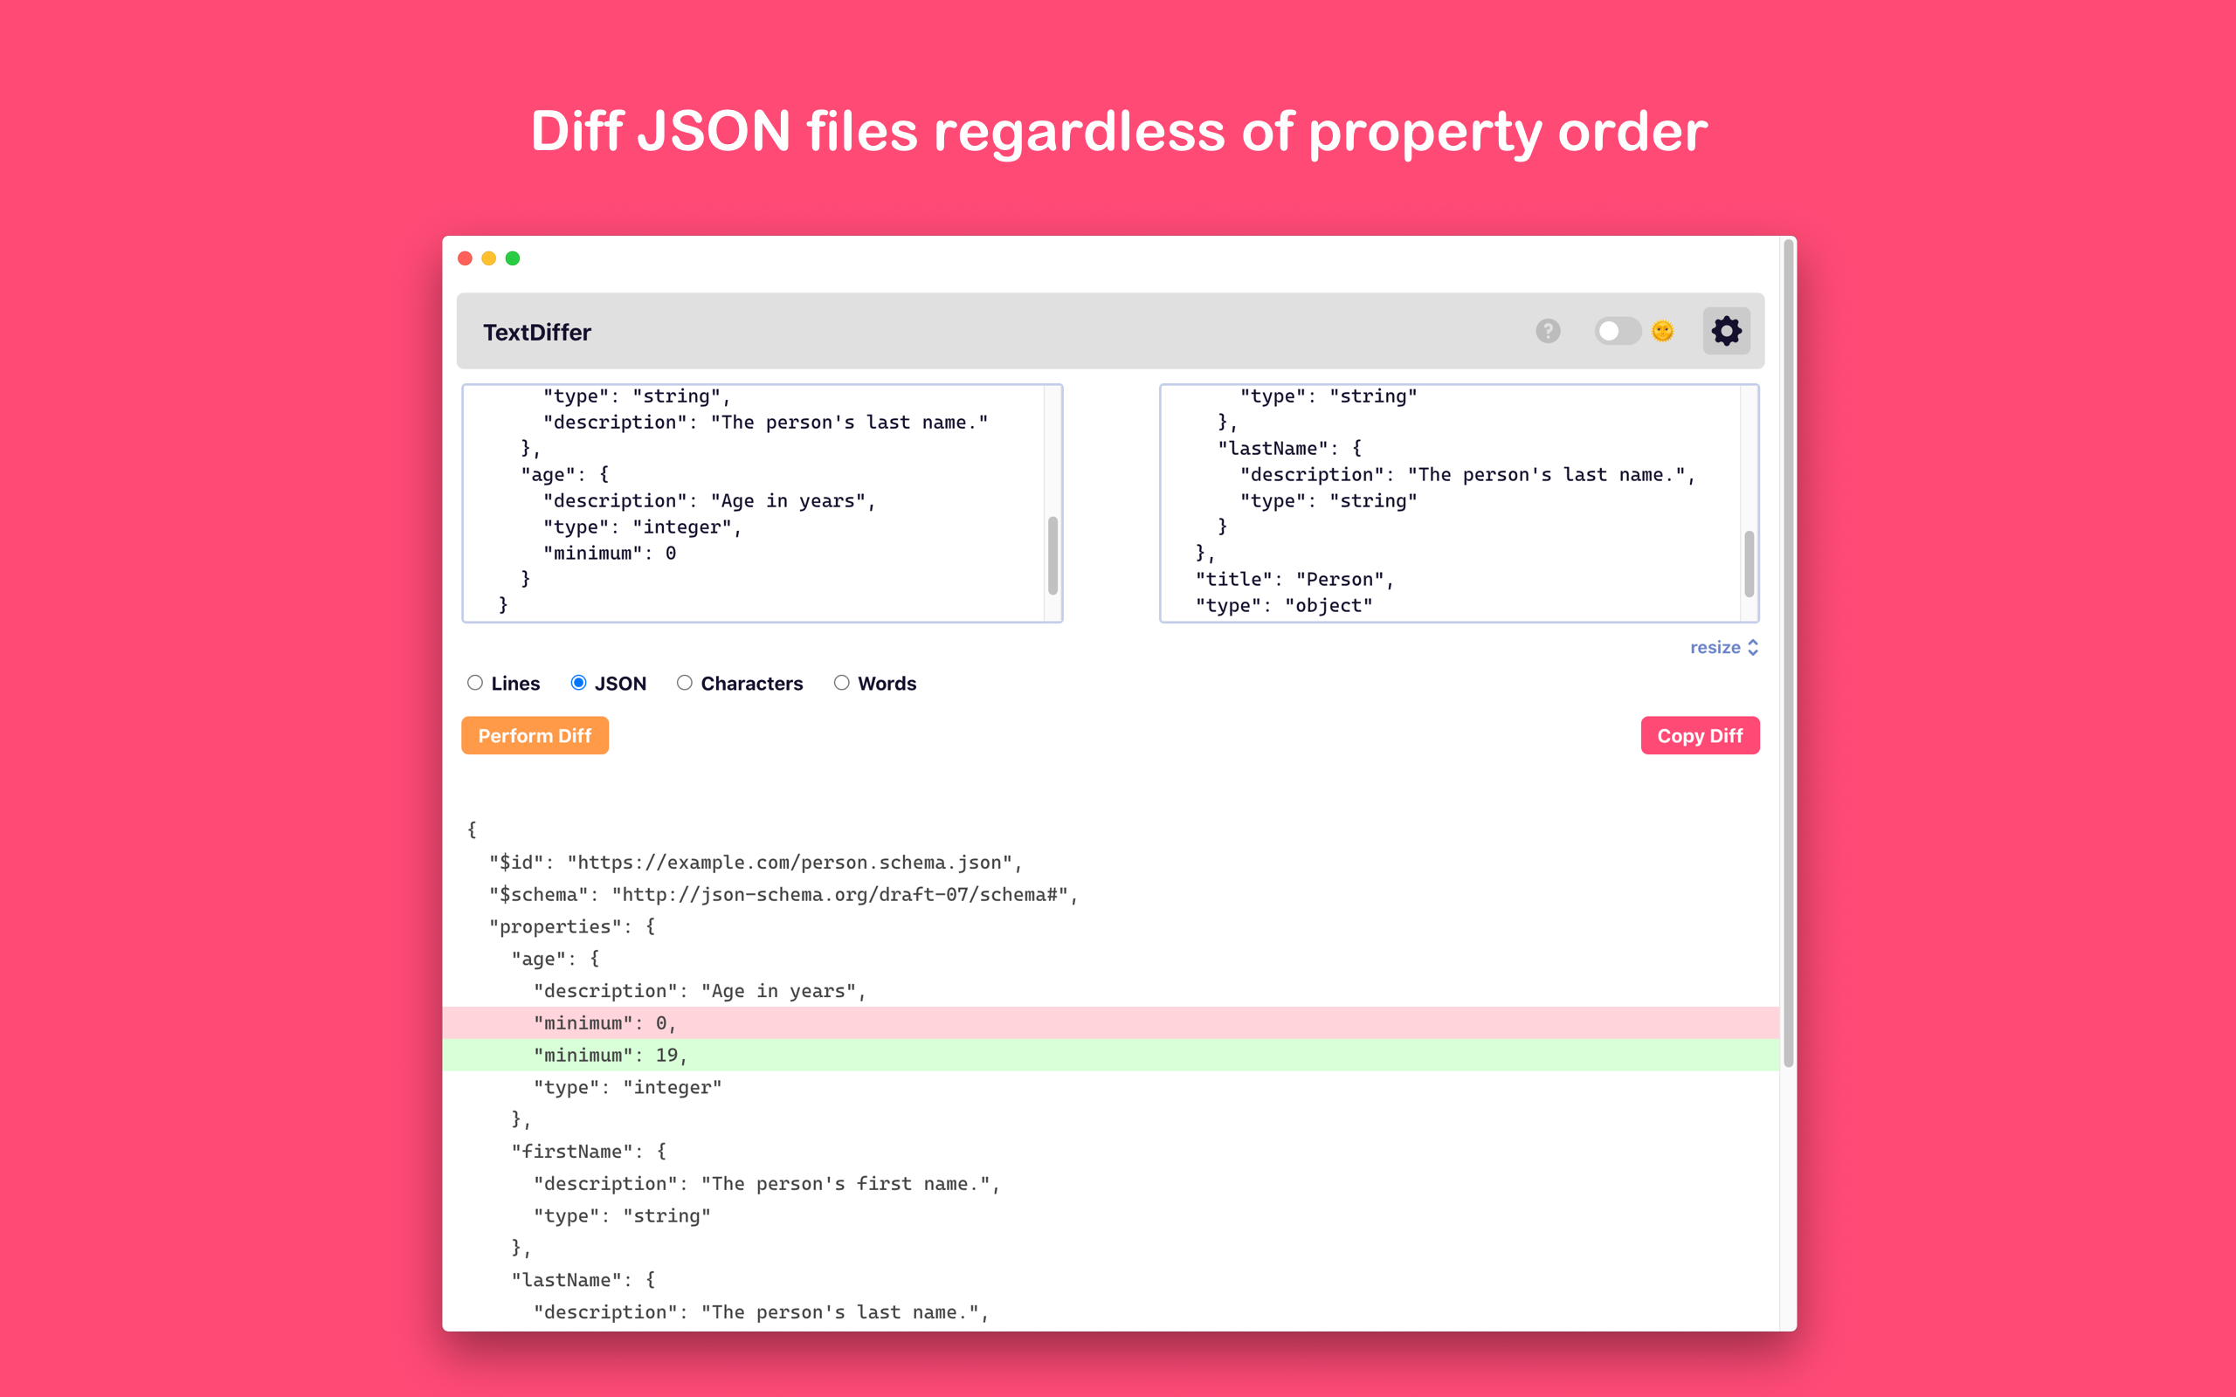
Task: Click the resize link
Action: [1715, 648]
